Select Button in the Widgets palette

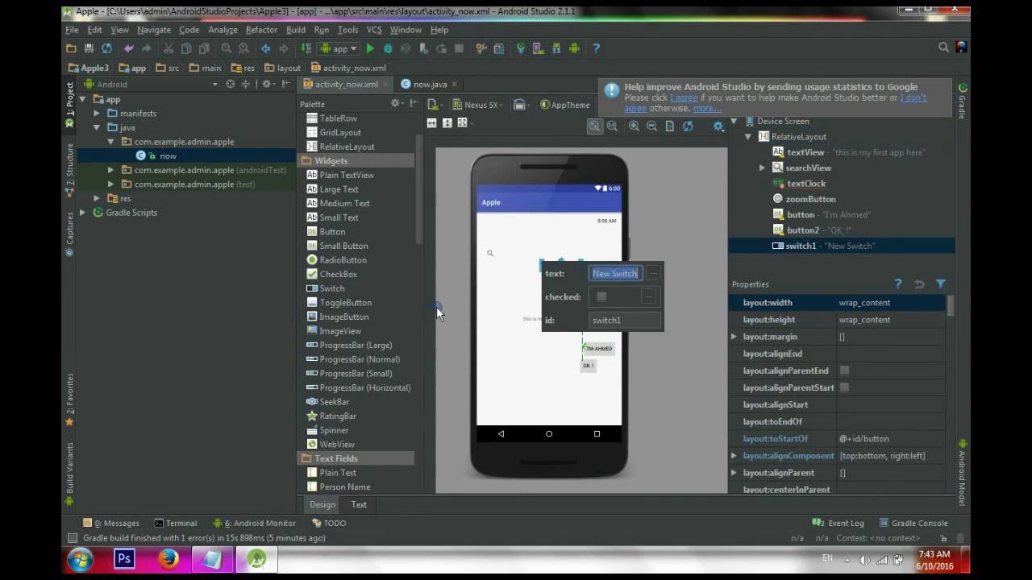(x=332, y=232)
